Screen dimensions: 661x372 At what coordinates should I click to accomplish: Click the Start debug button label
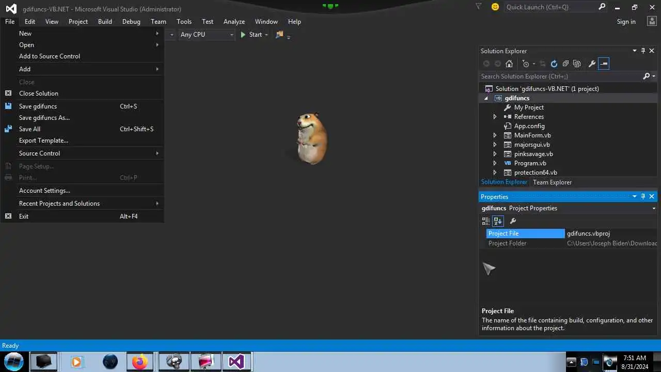coord(256,35)
